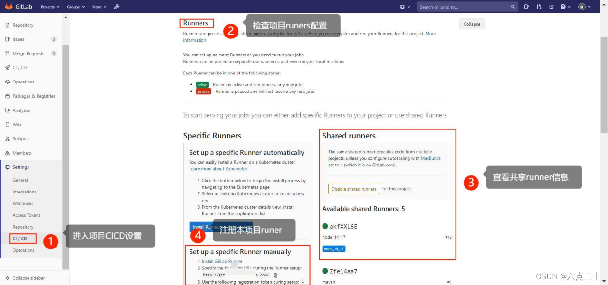The image size is (608, 285).
Task: Click the Shared runners heading
Action: [x=349, y=136]
